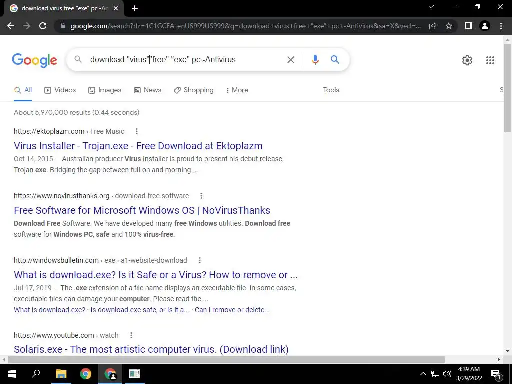512x384 pixels.
Task: Clear the search box text
Action: pos(290,60)
